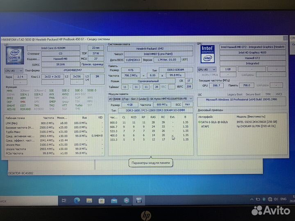Click the 'L74 Ver. 01.05' BIOS version
Image resolution: width=295 pixels, height=221 pixels.
click(x=167, y=60)
